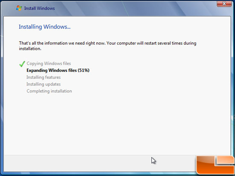Click the restart information paragraph text
The height and width of the screenshot is (176, 235).
point(107,46)
